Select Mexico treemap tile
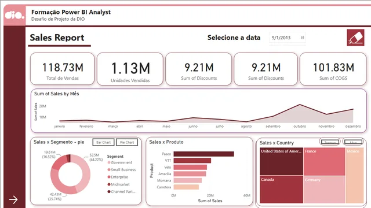 [x=354, y=175]
